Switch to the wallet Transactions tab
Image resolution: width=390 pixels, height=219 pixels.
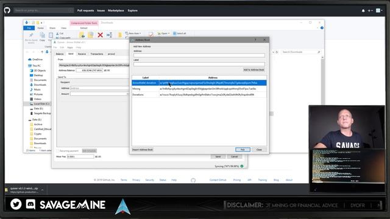click(x=97, y=54)
